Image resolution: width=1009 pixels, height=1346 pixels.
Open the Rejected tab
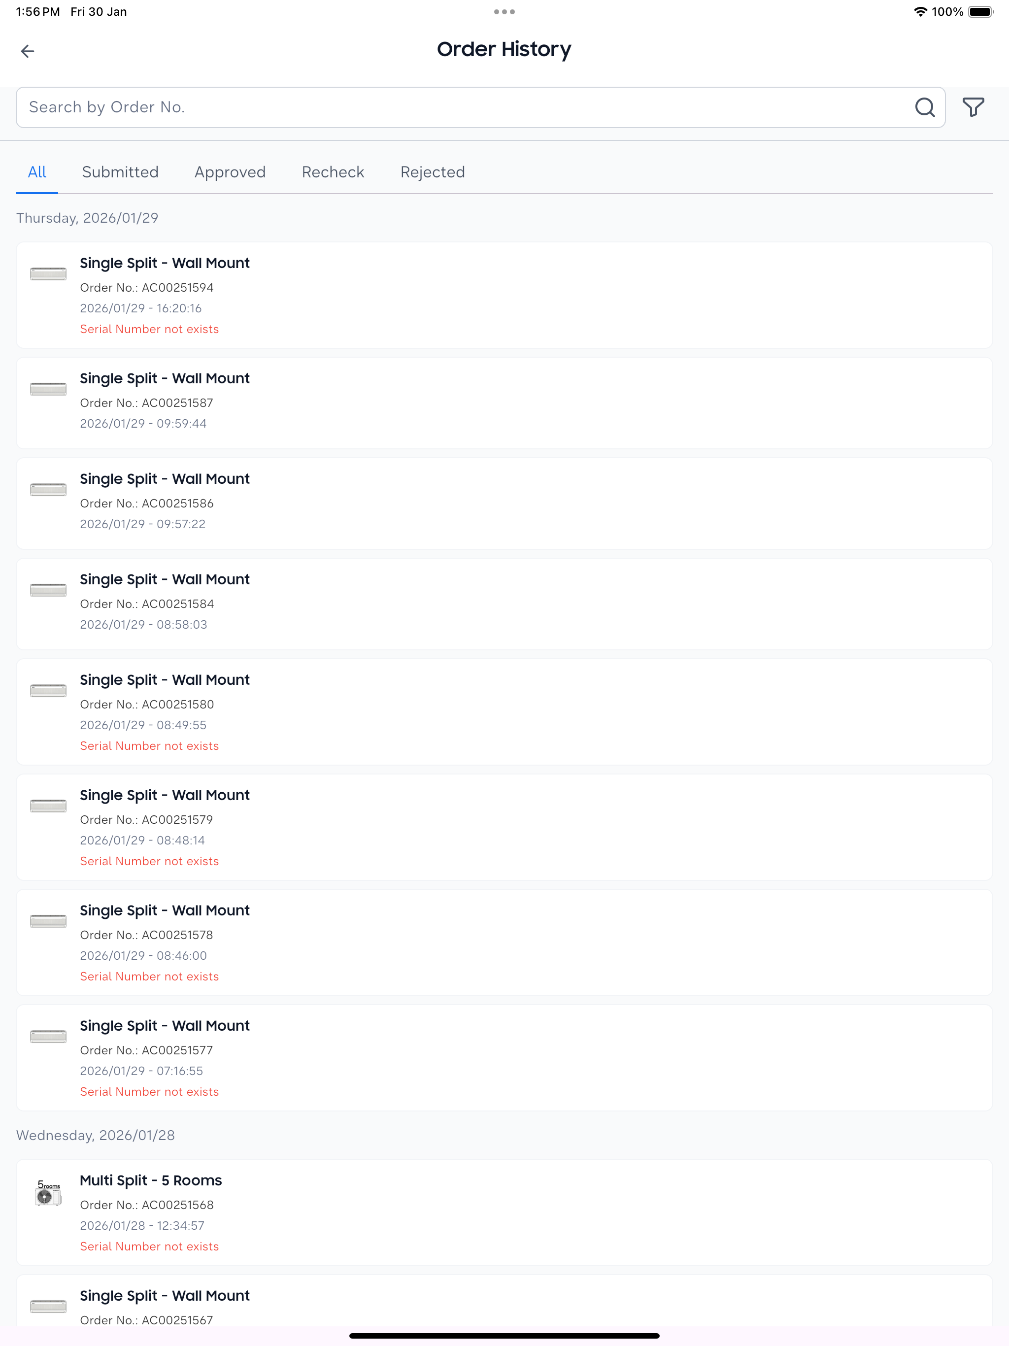[x=433, y=172]
